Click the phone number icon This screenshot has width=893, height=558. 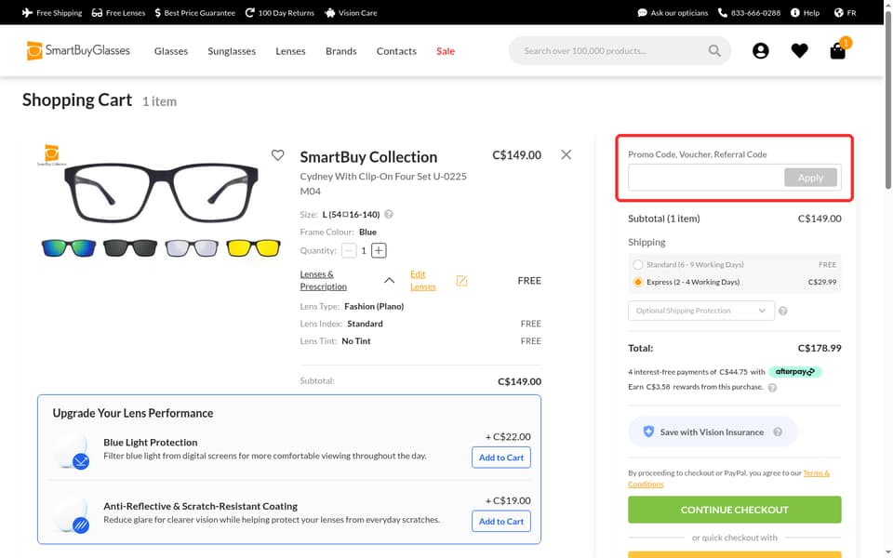pos(722,12)
